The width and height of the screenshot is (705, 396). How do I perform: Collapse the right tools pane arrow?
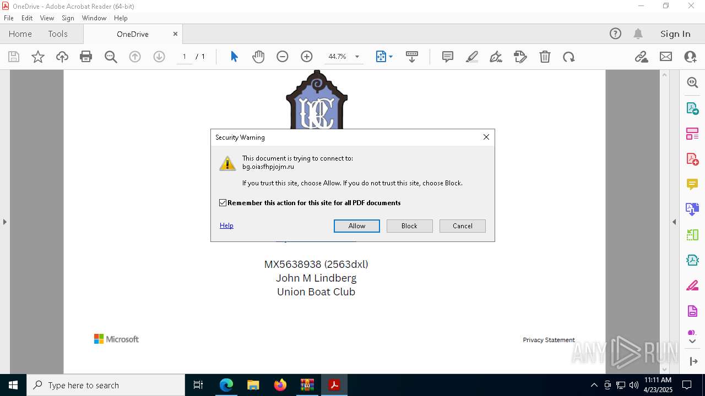pyautogui.click(x=674, y=222)
